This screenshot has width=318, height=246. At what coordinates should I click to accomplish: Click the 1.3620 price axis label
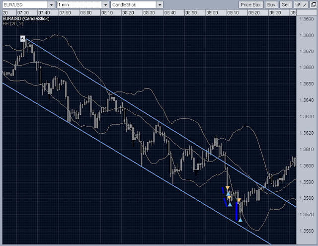pos(307,133)
